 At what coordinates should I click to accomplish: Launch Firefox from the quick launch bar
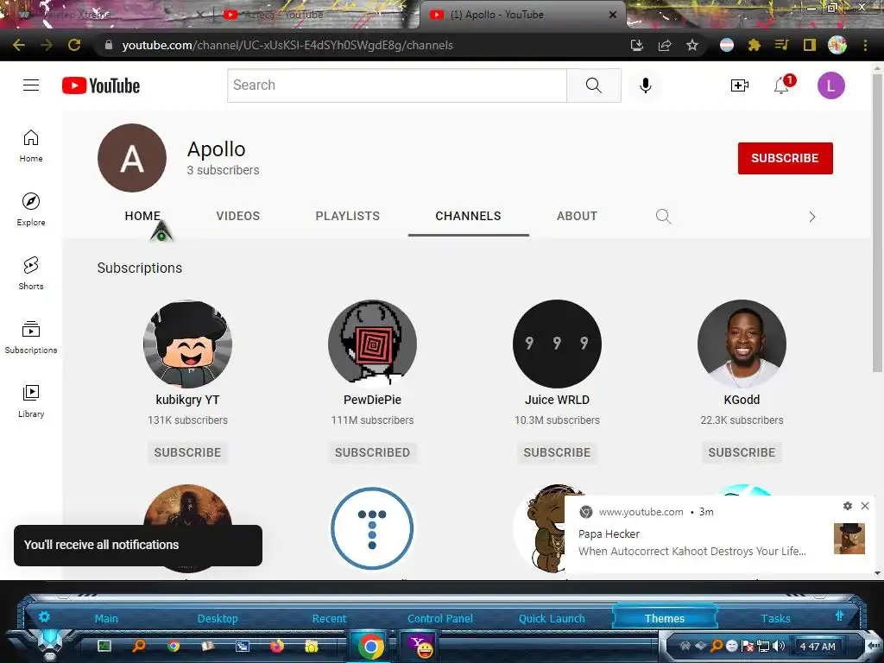coord(277,646)
